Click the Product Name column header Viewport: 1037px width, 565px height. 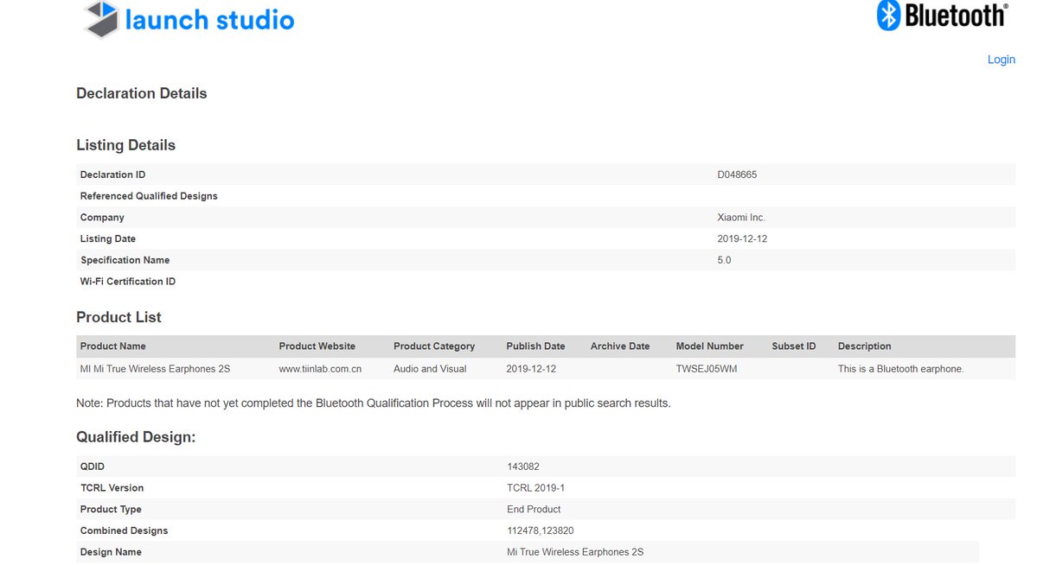(113, 346)
